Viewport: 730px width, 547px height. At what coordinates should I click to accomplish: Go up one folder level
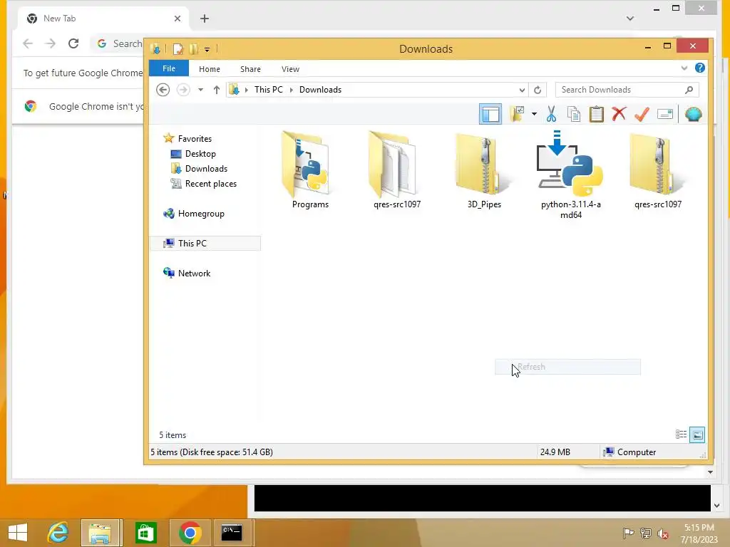coord(217,90)
